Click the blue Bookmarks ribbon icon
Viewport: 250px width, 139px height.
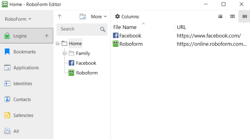click(7, 52)
